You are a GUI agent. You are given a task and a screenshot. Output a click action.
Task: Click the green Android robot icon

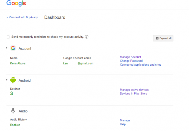[x=13, y=80]
